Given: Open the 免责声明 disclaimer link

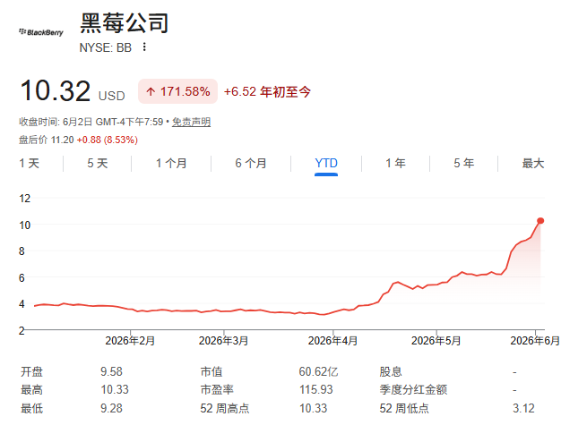Looking at the screenshot, I should pos(191,123).
